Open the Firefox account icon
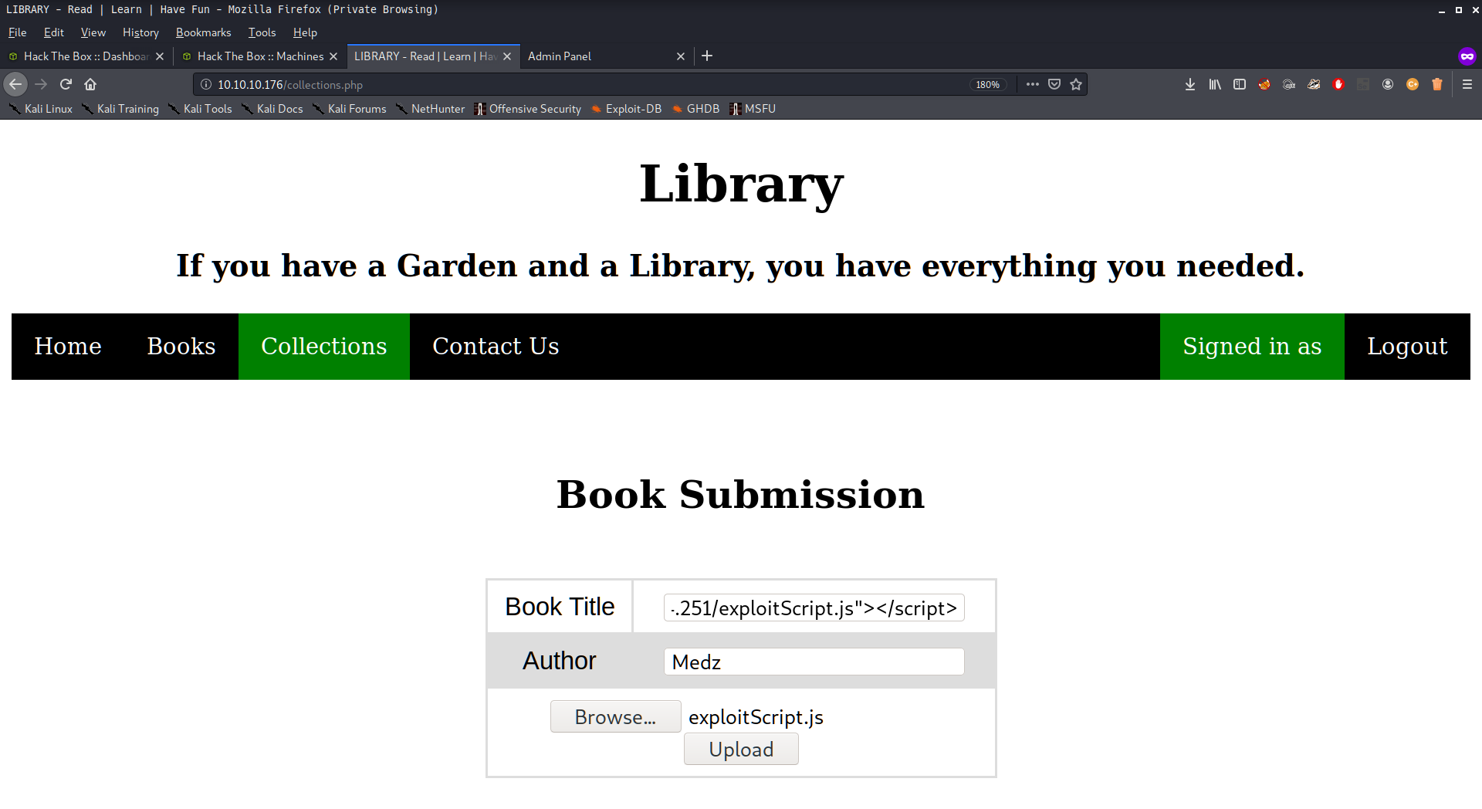Viewport: 1482px width, 809px height. [1388, 84]
